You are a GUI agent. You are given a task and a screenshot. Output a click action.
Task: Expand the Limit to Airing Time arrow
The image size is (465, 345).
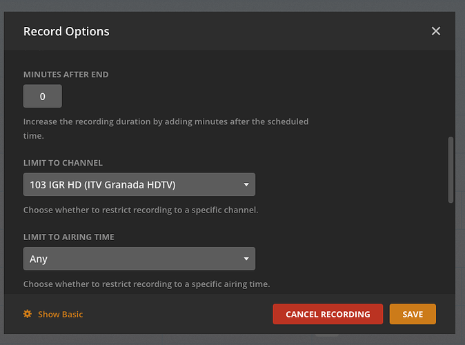pyautogui.click(x=246, y=259)
